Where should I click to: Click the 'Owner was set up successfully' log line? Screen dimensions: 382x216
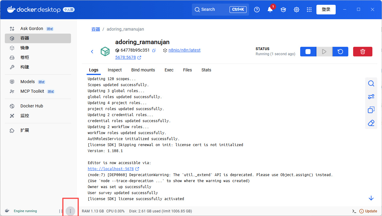pos(119,187)
